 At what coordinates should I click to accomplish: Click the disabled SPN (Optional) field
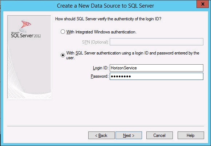tap(157, 42)
